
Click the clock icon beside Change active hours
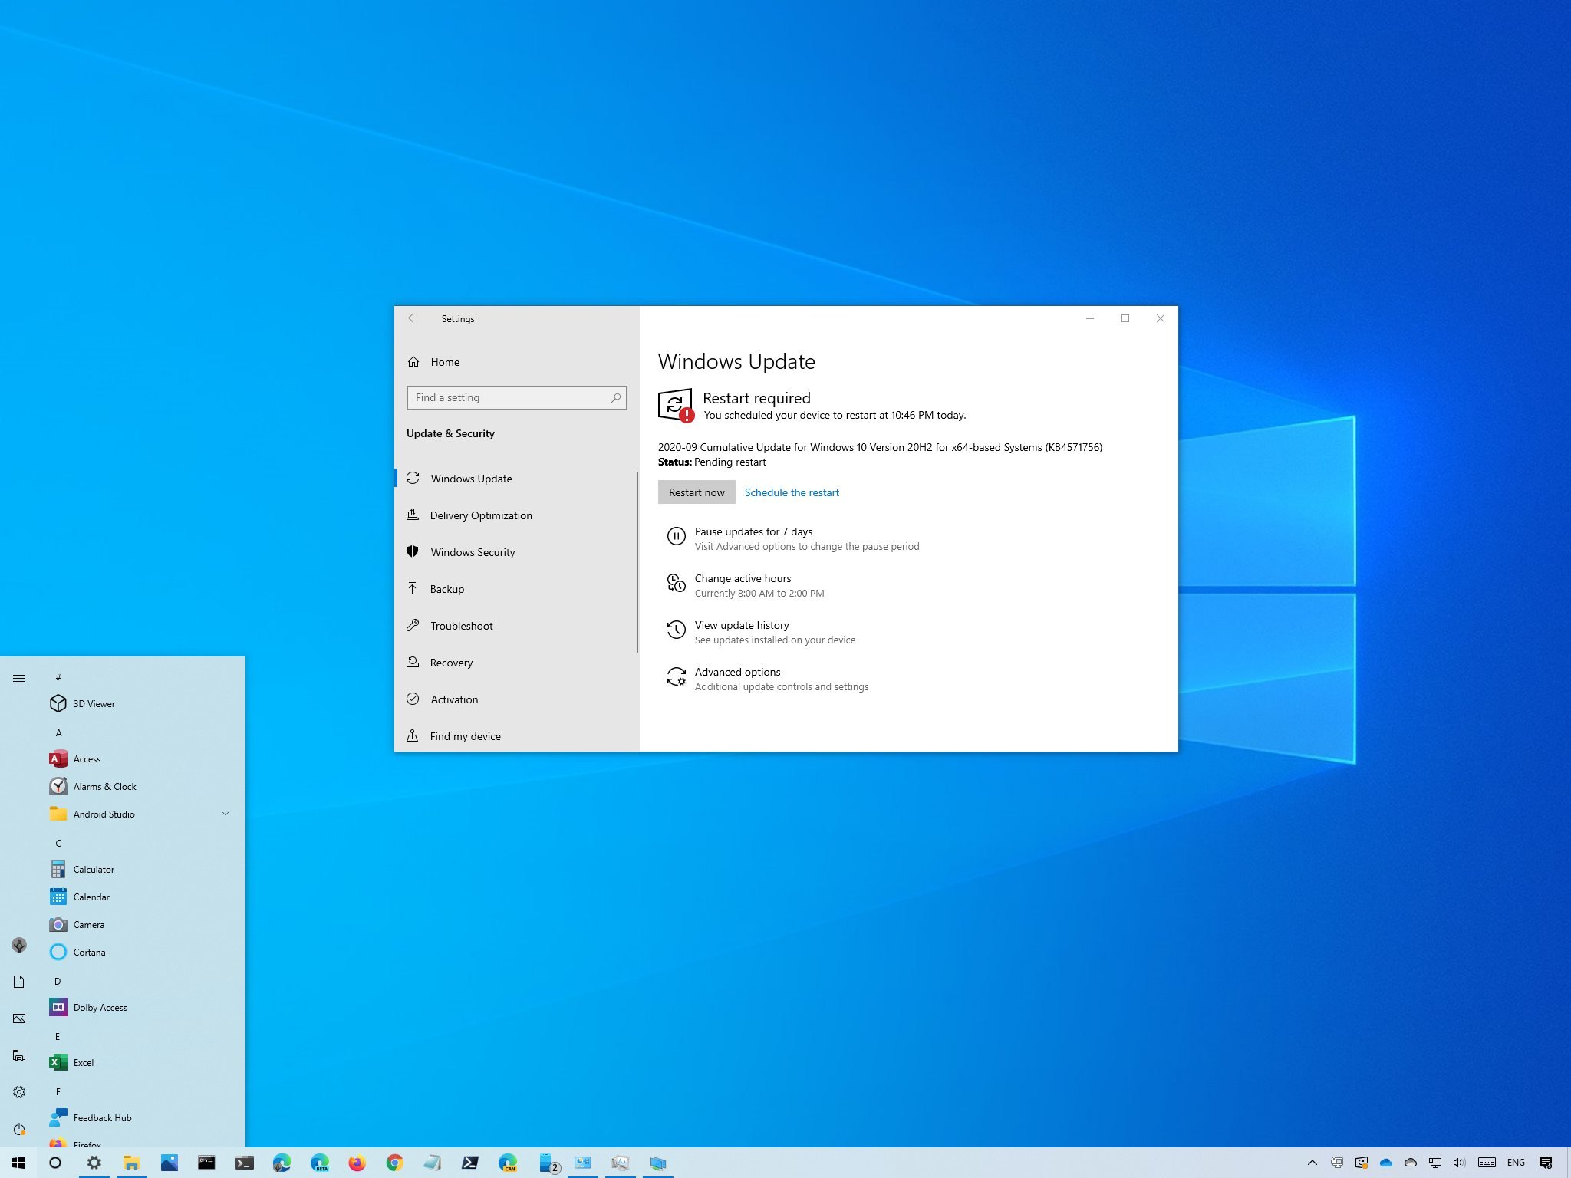[676, 583]
